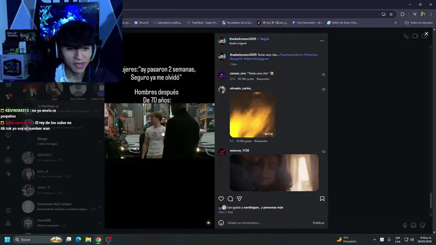Open the Nightbot - Spam Pr... bookmark

[202, 23]
